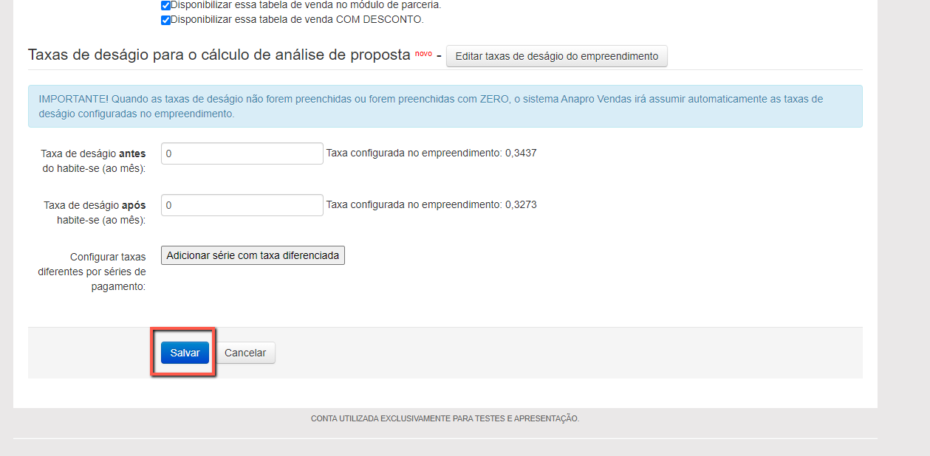Focus the deságio 'após habite-se' rate field

tap(242, 205)
